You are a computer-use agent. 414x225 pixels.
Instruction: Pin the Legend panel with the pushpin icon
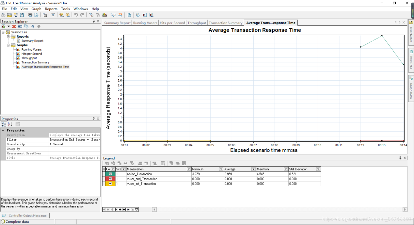click(x=400, y=158)
